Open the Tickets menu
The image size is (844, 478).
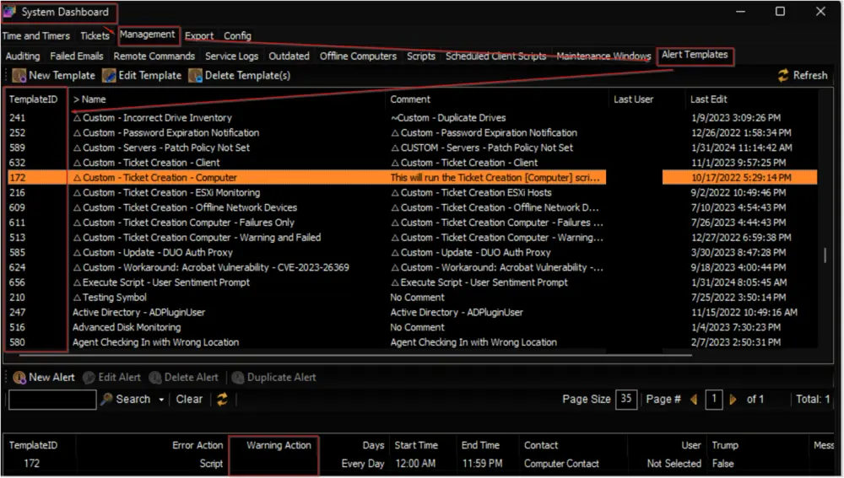pyautogui.click(x=95, y=36)
